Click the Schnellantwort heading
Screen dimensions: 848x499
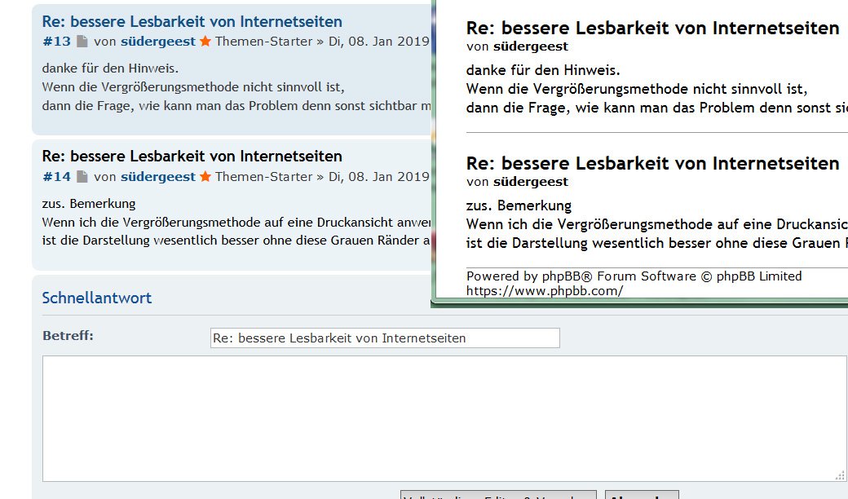coord(97,298)
